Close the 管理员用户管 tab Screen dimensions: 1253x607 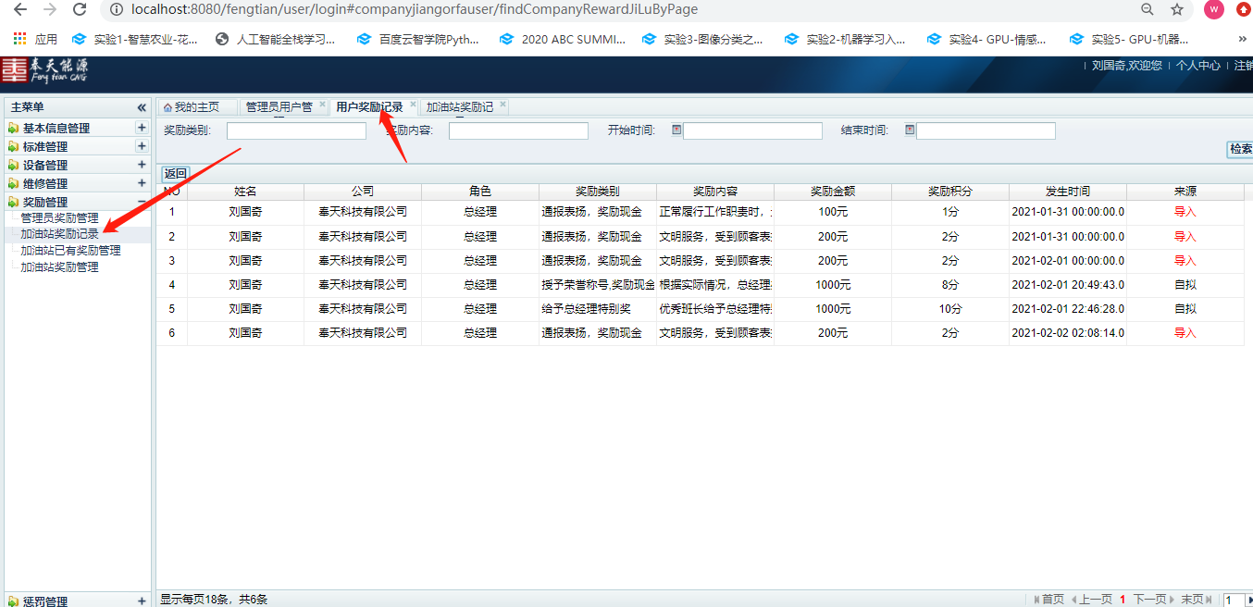tap(323, 105)
